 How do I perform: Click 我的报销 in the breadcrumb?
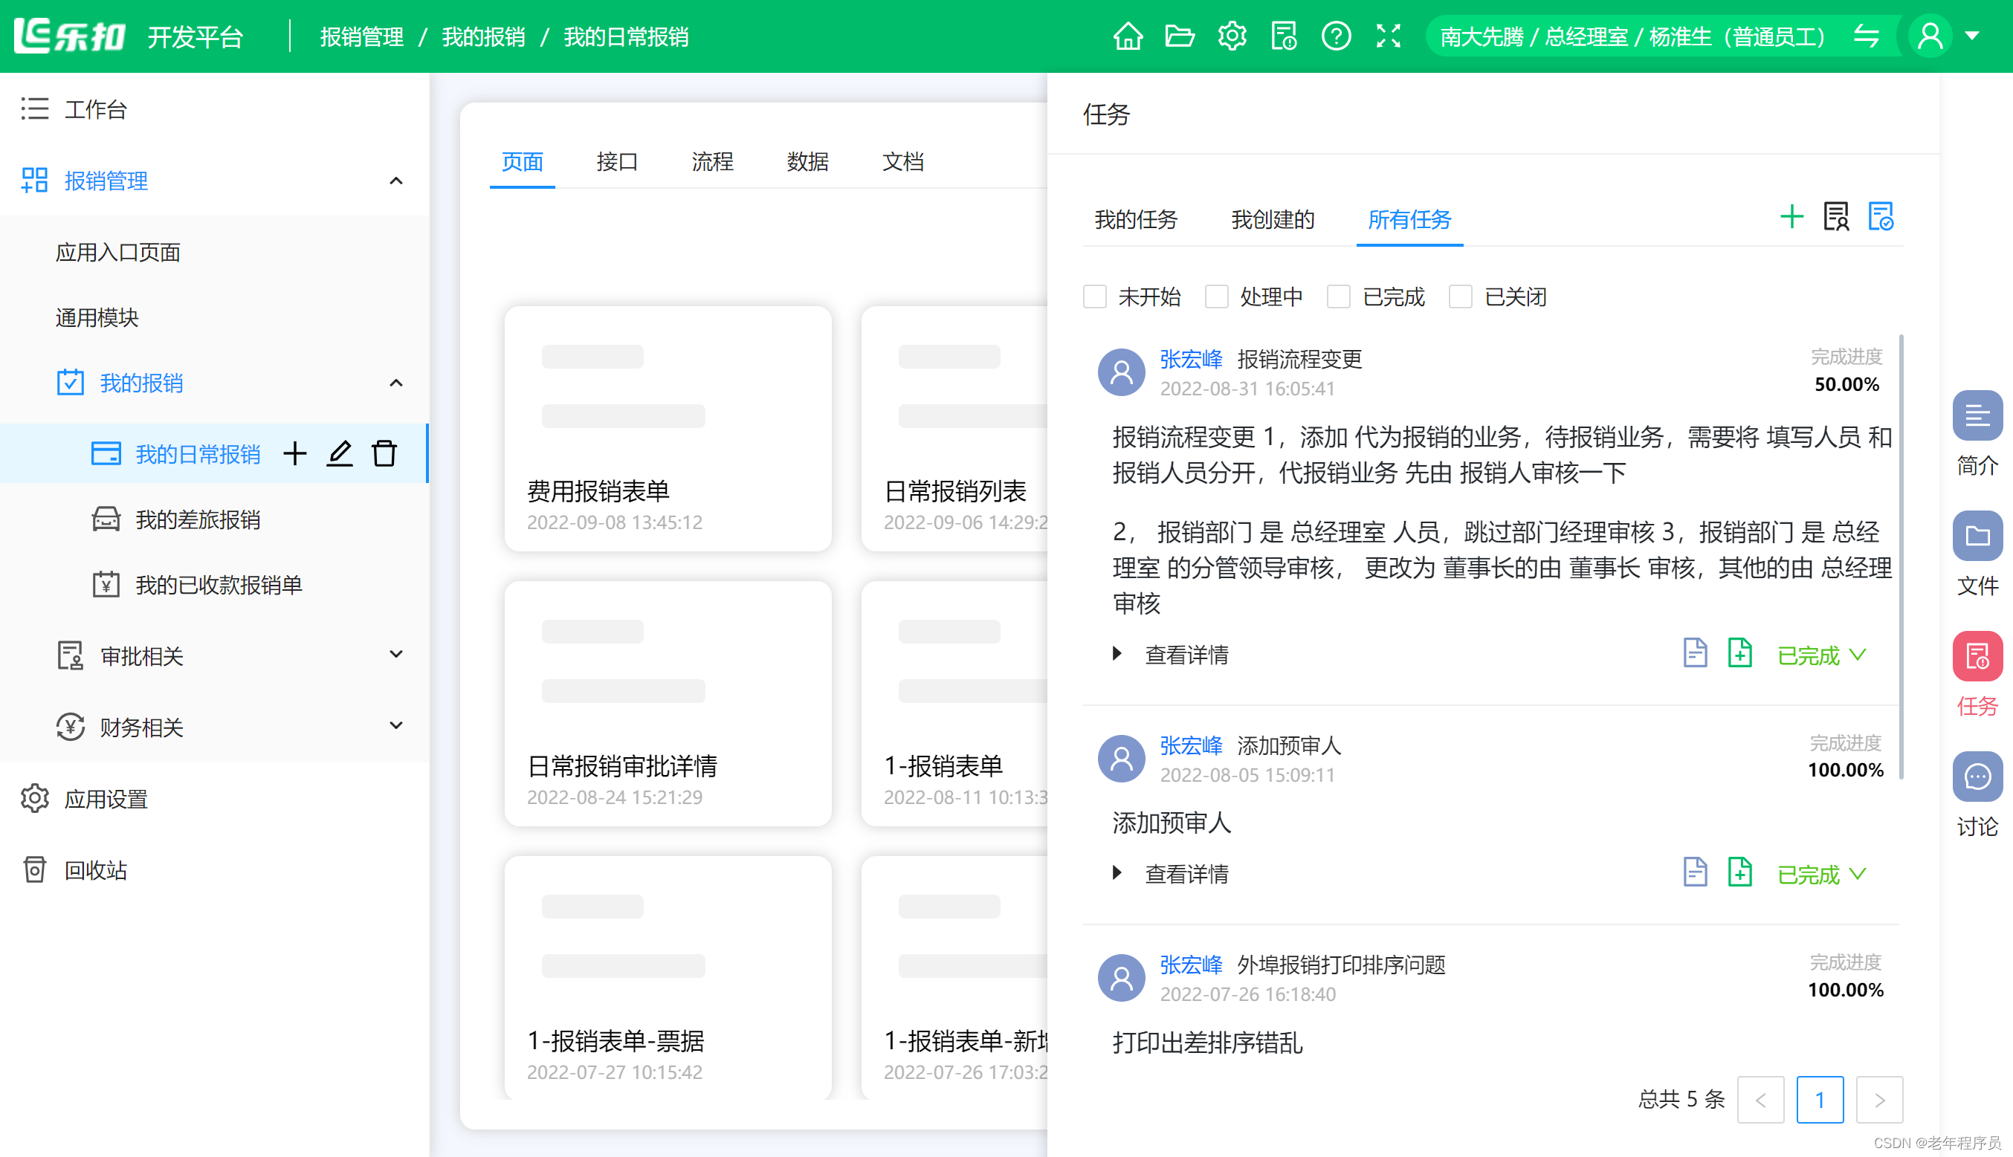[483, 36]
